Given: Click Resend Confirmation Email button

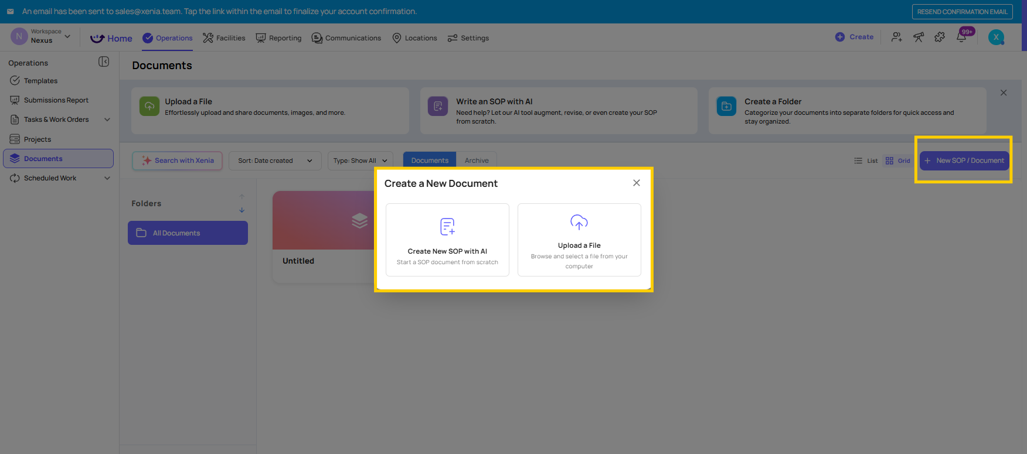Looking at the screenshot, I should pyautogui.click(x=962, y=12).
